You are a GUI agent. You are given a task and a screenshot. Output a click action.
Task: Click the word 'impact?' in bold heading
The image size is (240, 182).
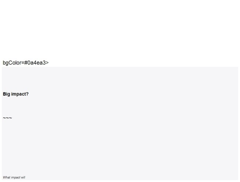point(20,94)
